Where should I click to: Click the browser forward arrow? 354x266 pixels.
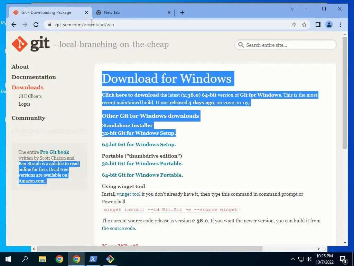[x=25, y=25]
